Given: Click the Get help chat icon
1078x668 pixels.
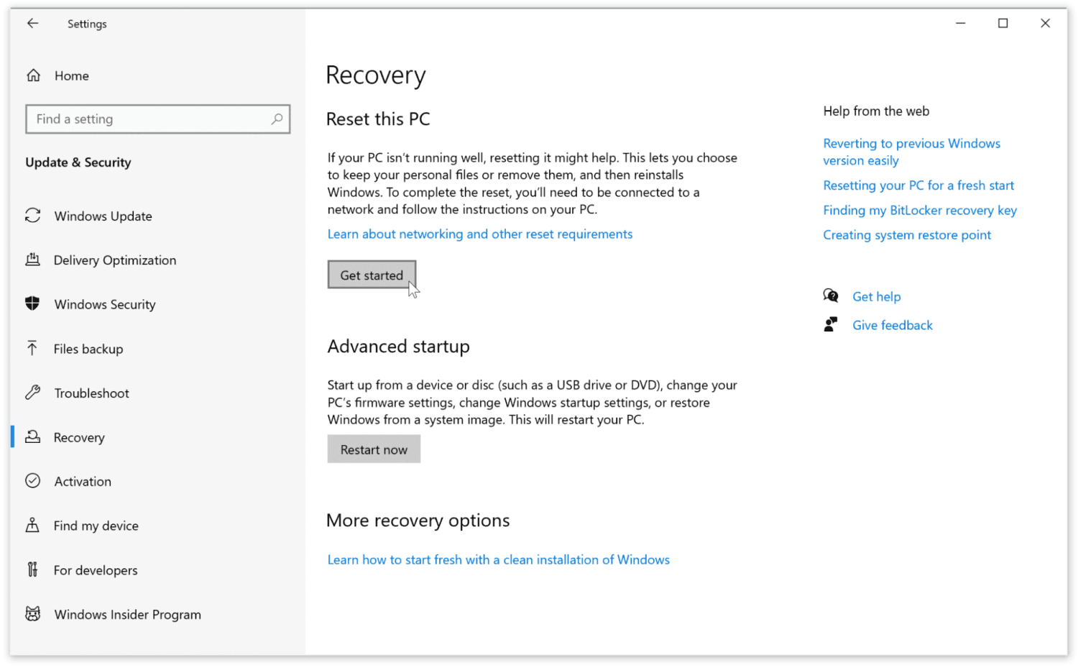Looking at the screenshot, I should 831,296.
